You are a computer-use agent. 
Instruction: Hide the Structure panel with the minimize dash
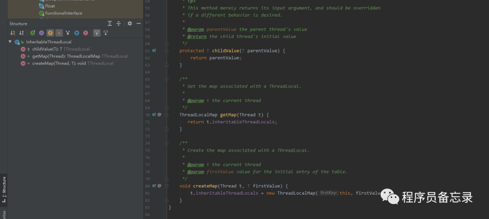tap(139, 23)
